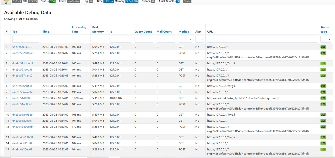
Task: Open the Route site/index toolbar panel
Action: tap(70, 1)
